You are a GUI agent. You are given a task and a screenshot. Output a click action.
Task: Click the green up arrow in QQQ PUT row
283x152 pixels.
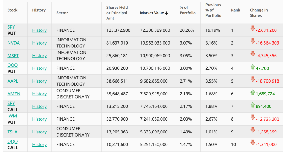(x=253, y=67)
